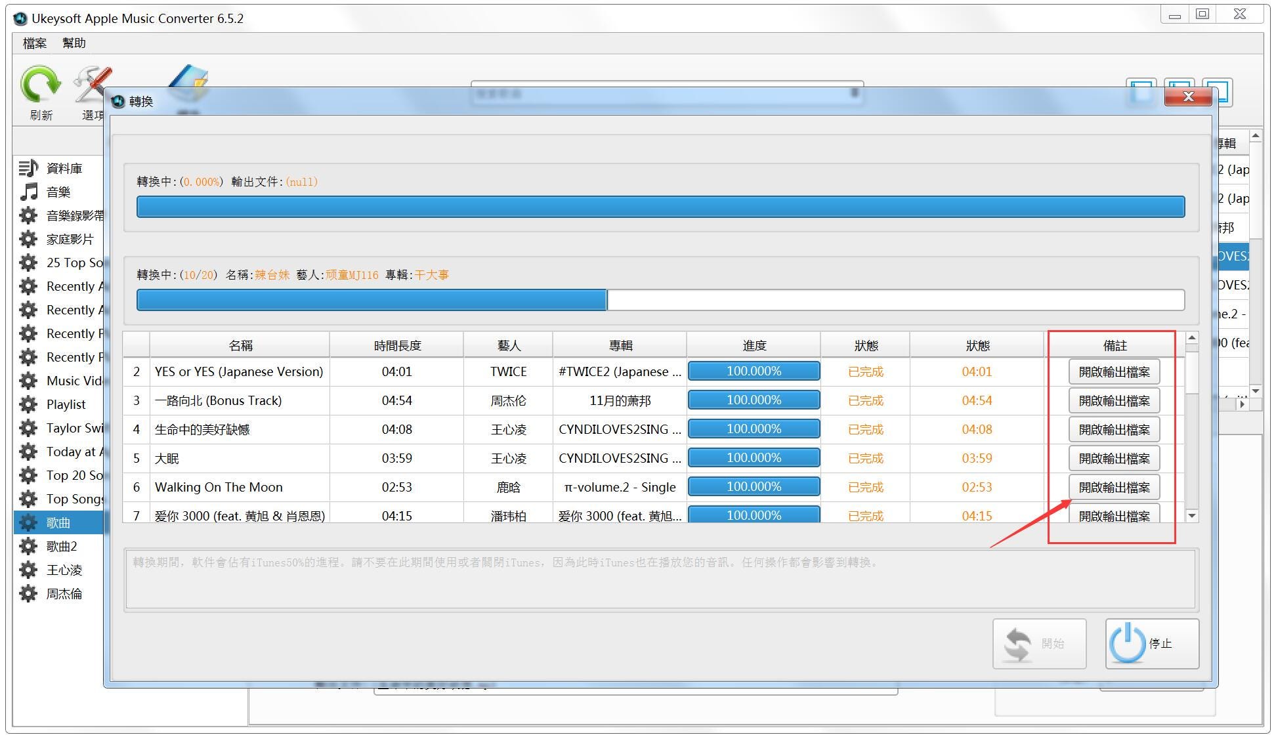Select the 'Playlist' sidebar entry text
Image resolution: width=1276 pixels, height=739 pixels.
click(x=66, y=404)
